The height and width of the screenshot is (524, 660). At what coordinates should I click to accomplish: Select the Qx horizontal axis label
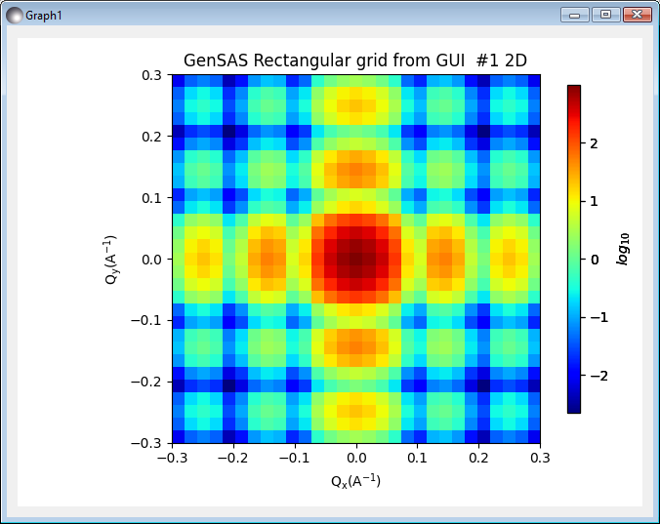coord(356,481)
